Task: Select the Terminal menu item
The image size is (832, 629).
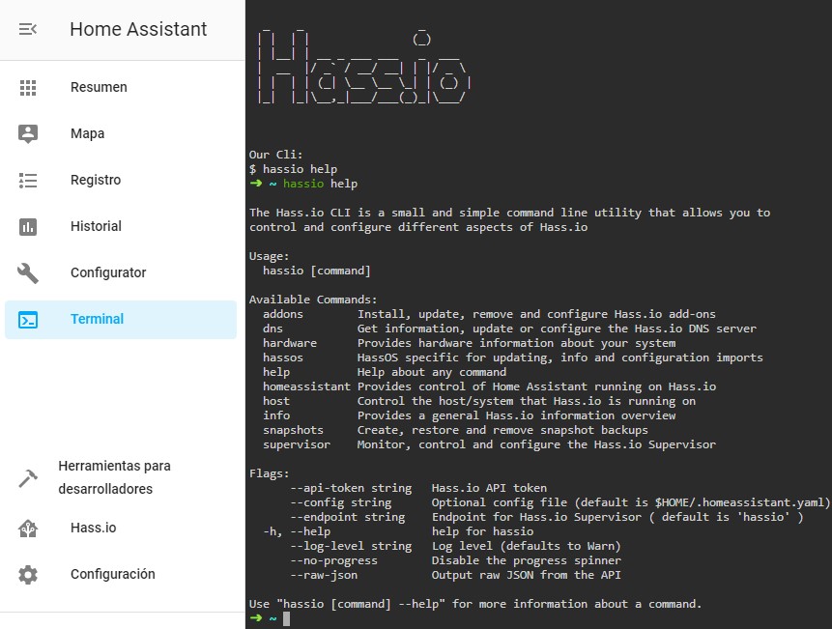Action: [x=121, y=320]
